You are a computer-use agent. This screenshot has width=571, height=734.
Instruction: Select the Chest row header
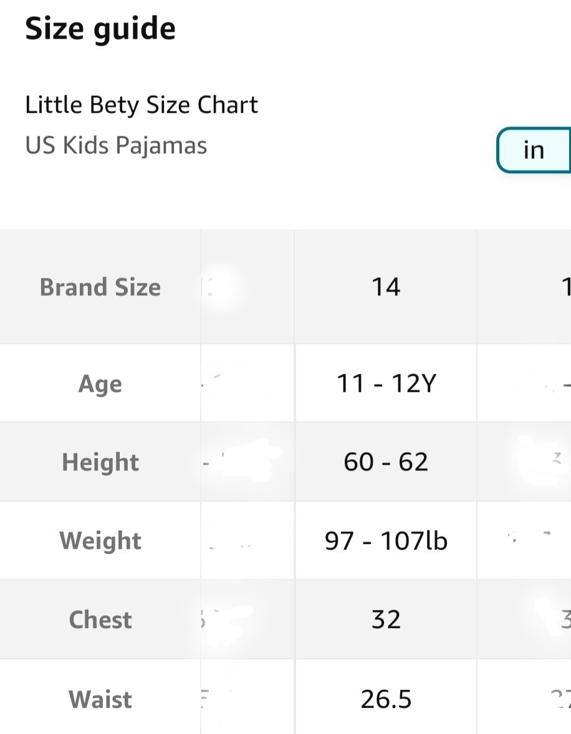click(x=100, y=620)
